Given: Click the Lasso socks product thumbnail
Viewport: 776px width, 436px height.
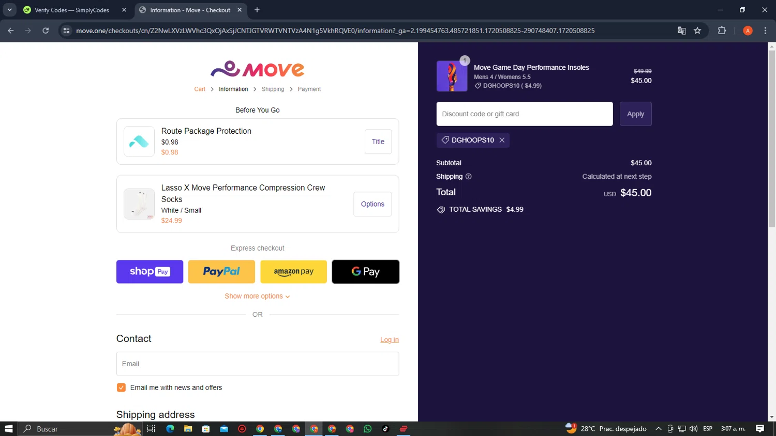Looking at the screenshot, I should [139, 204].
